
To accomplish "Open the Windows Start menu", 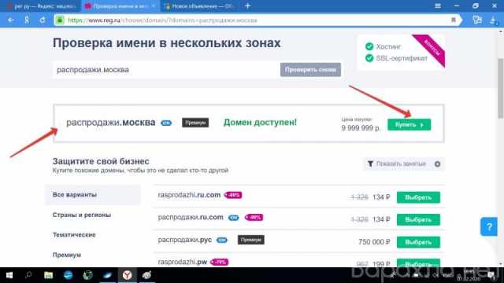I will coord(9,275).
